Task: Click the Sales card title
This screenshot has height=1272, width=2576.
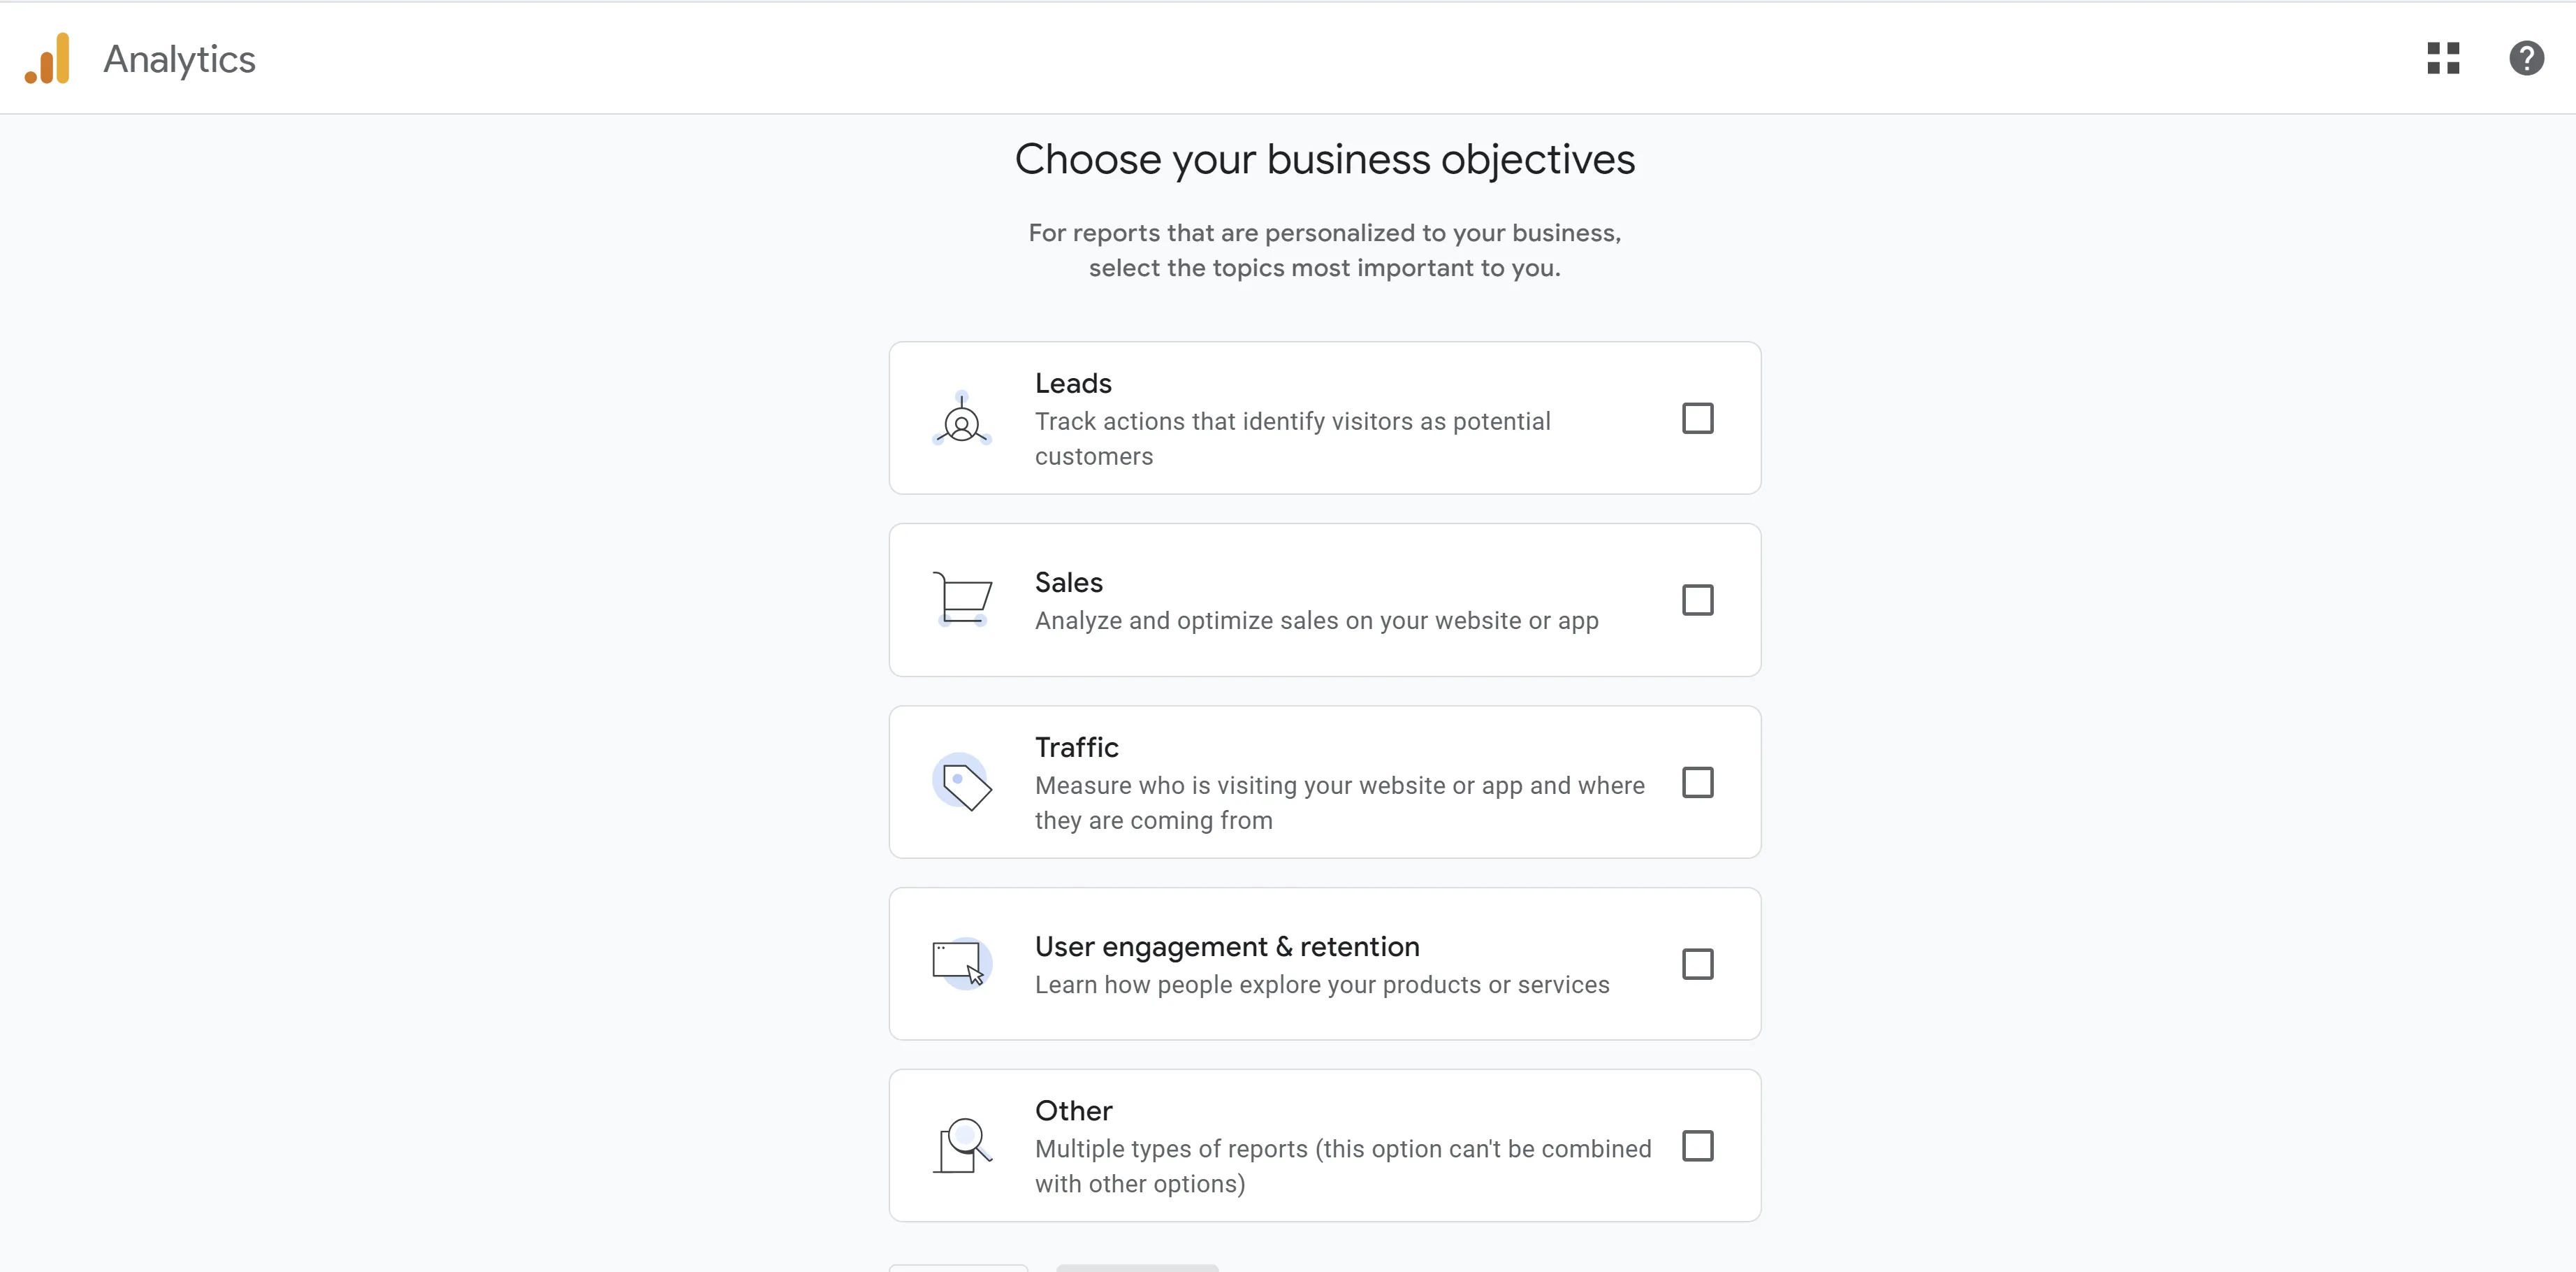Action: point(1068,583)
